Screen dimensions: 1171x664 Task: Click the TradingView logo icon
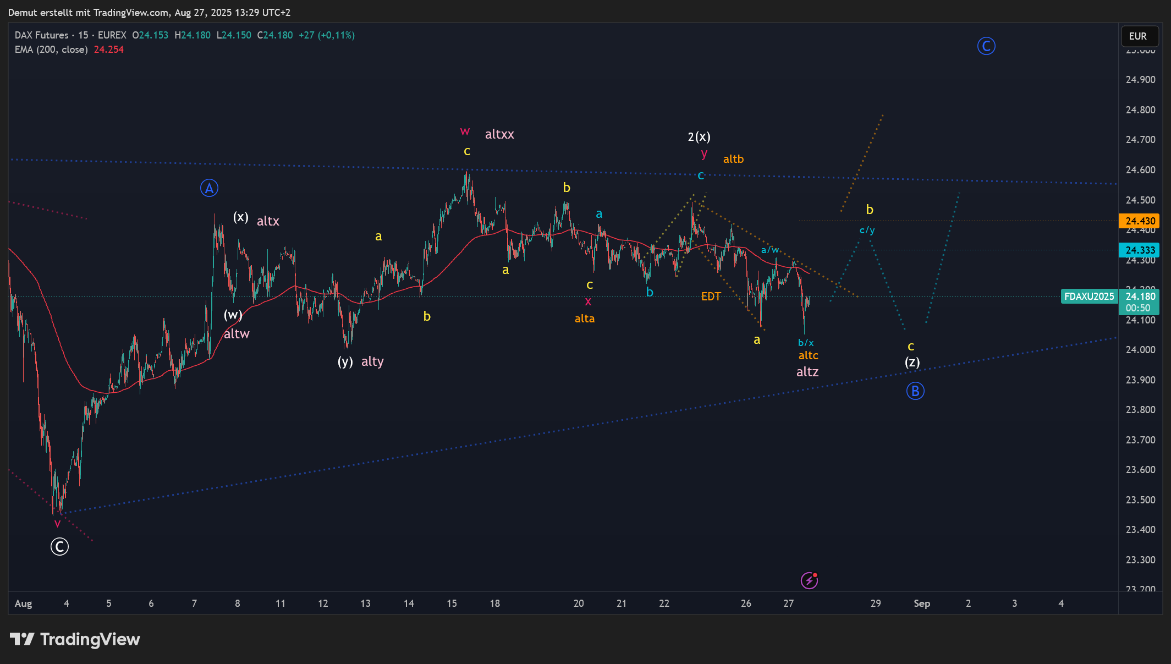tap(22, 639)
